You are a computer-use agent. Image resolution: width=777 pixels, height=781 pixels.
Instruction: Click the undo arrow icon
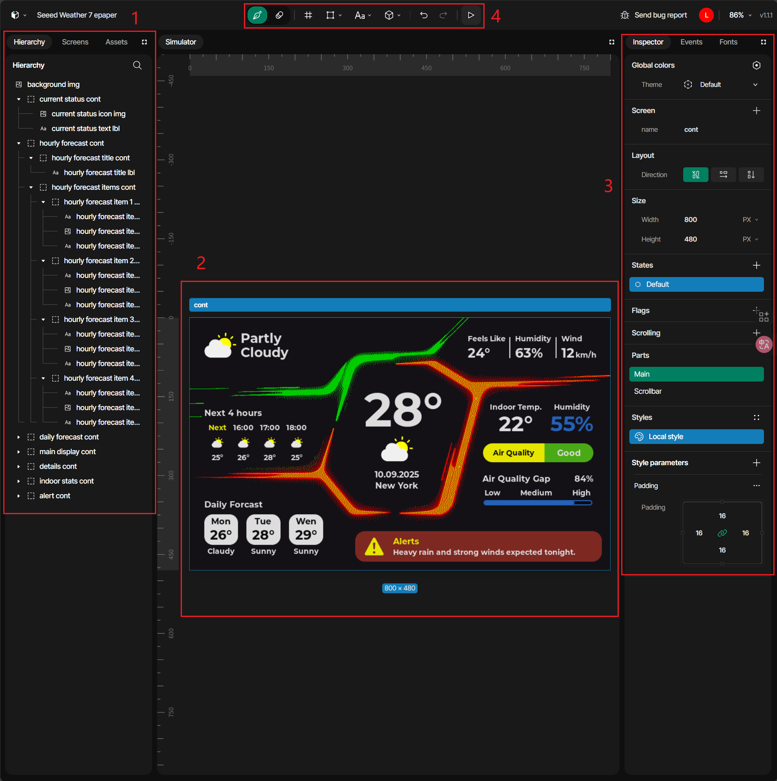click(424, 16)
